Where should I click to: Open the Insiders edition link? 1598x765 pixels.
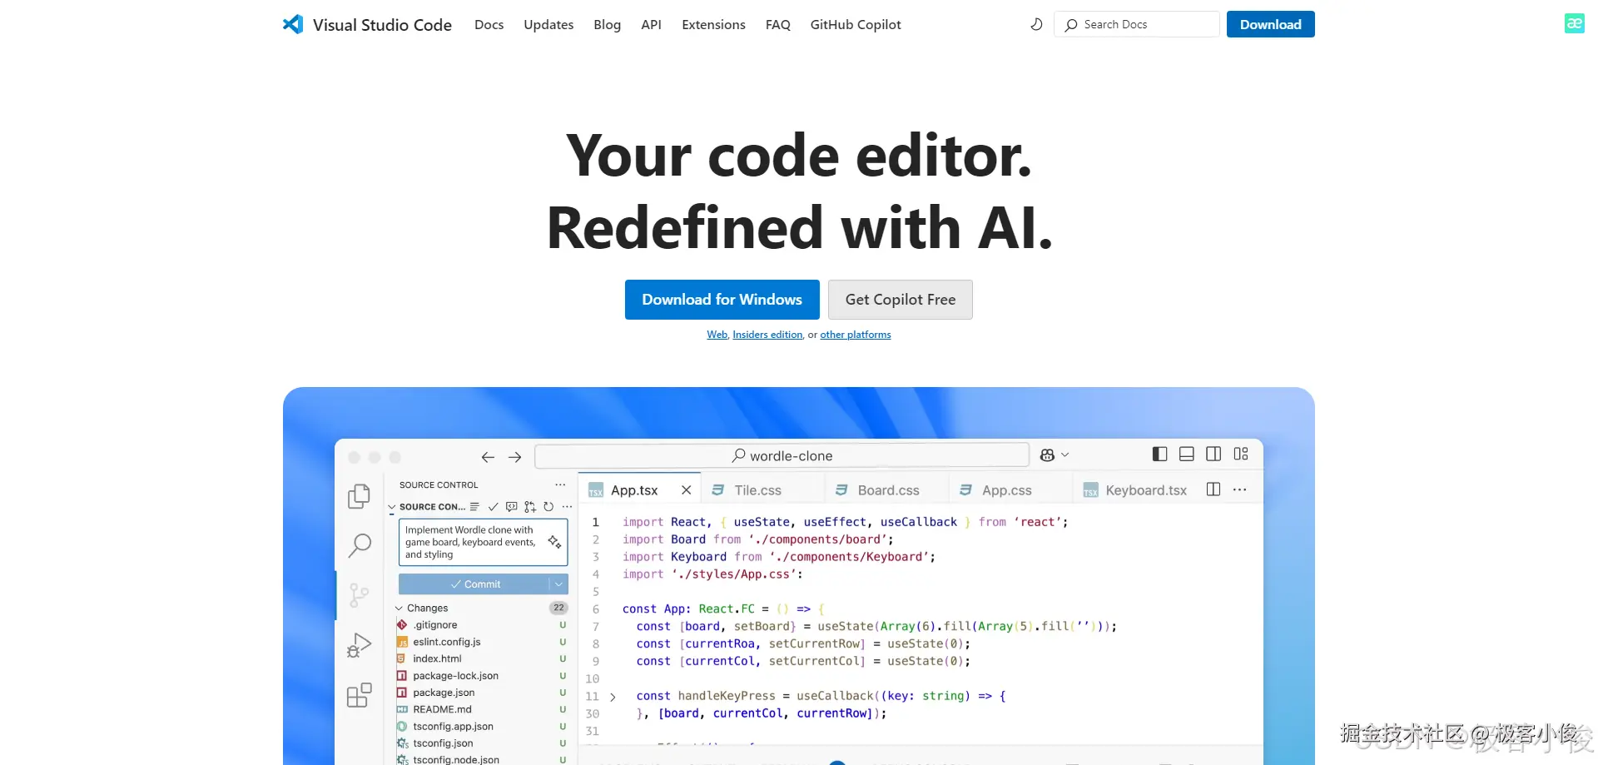pos(767,335)
